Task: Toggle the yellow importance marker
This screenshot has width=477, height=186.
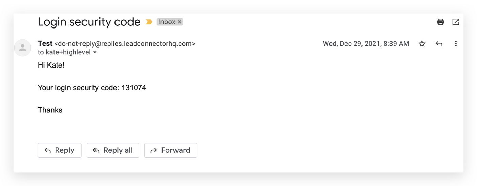Action: [149, 22]
